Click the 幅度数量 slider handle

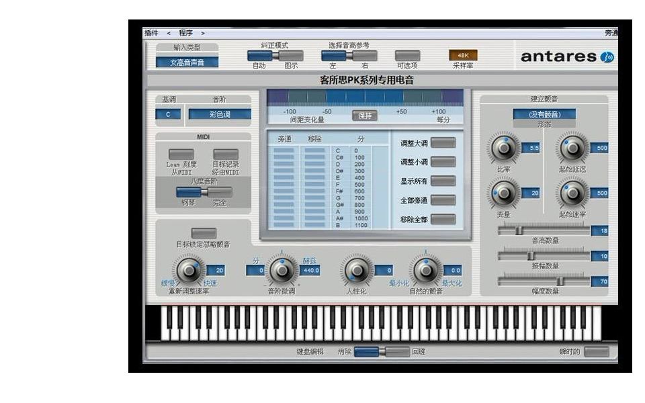[x=560, y=281]
